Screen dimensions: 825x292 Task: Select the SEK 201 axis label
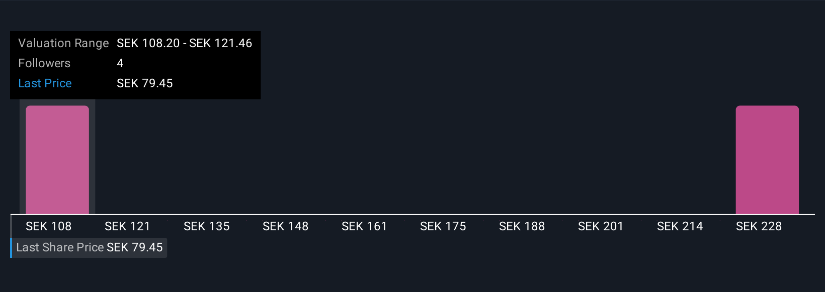tap(601, 226)
